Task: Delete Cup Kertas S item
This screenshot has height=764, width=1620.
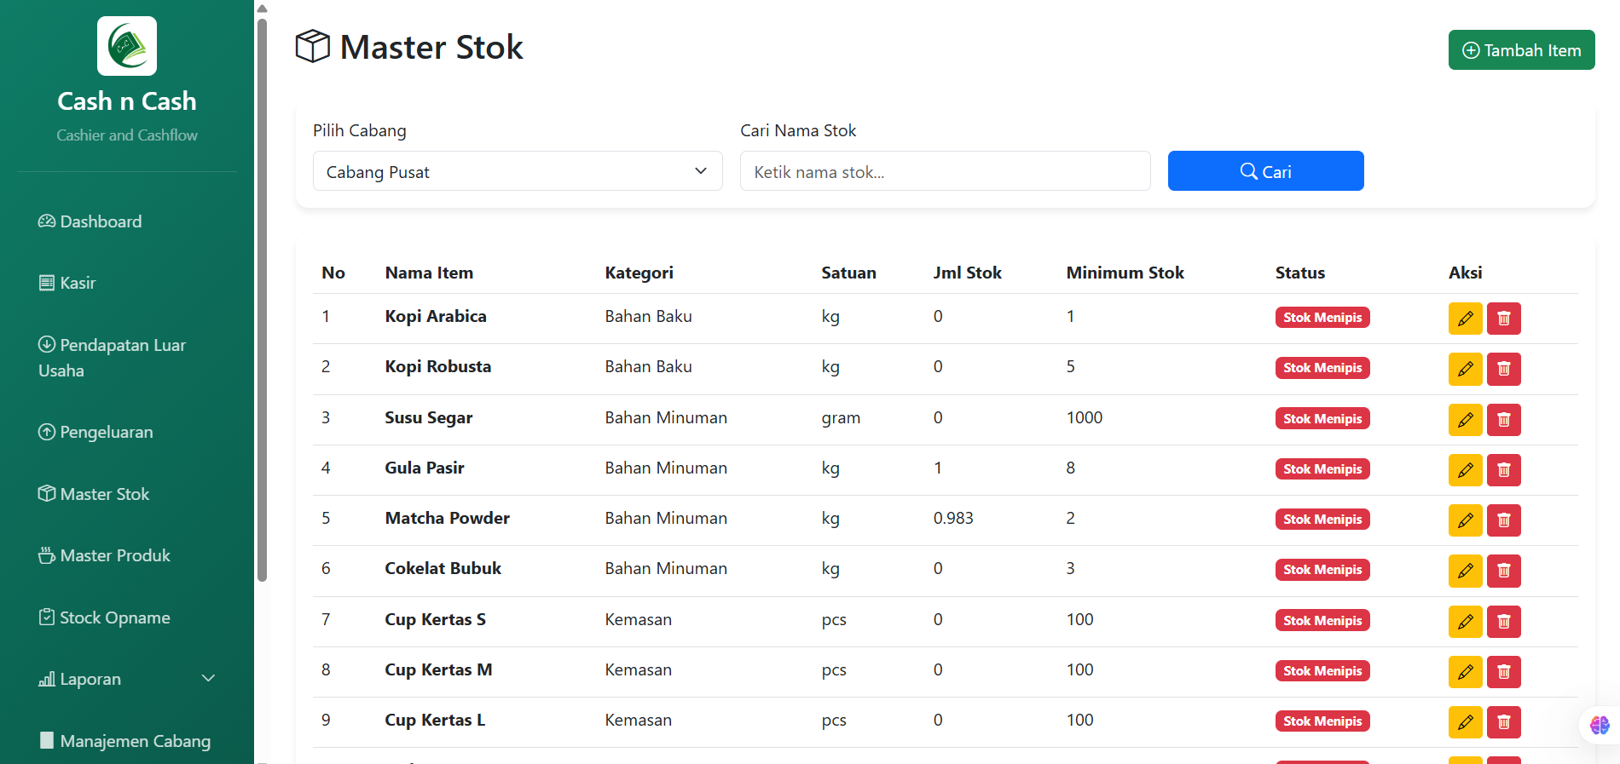Action: (x=1504, y=621)
